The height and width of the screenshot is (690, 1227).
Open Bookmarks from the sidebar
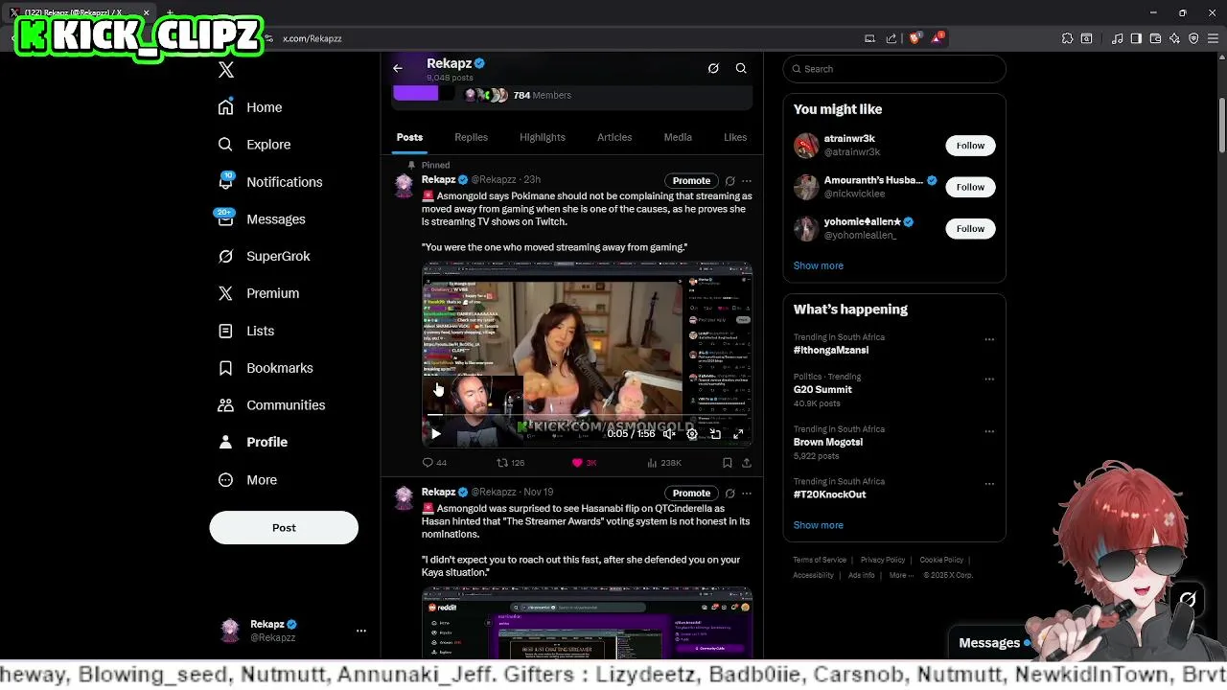266,368
